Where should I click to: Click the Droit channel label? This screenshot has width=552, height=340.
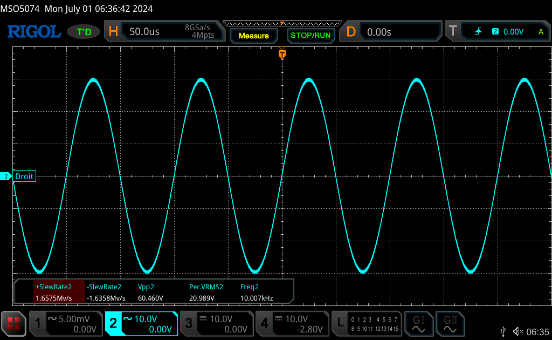pos(24,176)
